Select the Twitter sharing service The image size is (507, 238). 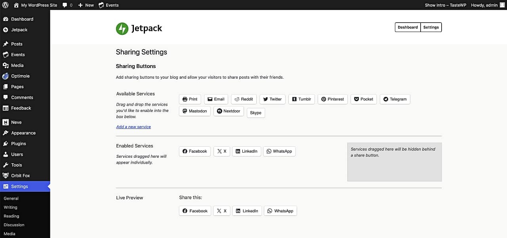click(x=273, y=99)
